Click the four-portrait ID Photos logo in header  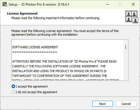point(132,17)
